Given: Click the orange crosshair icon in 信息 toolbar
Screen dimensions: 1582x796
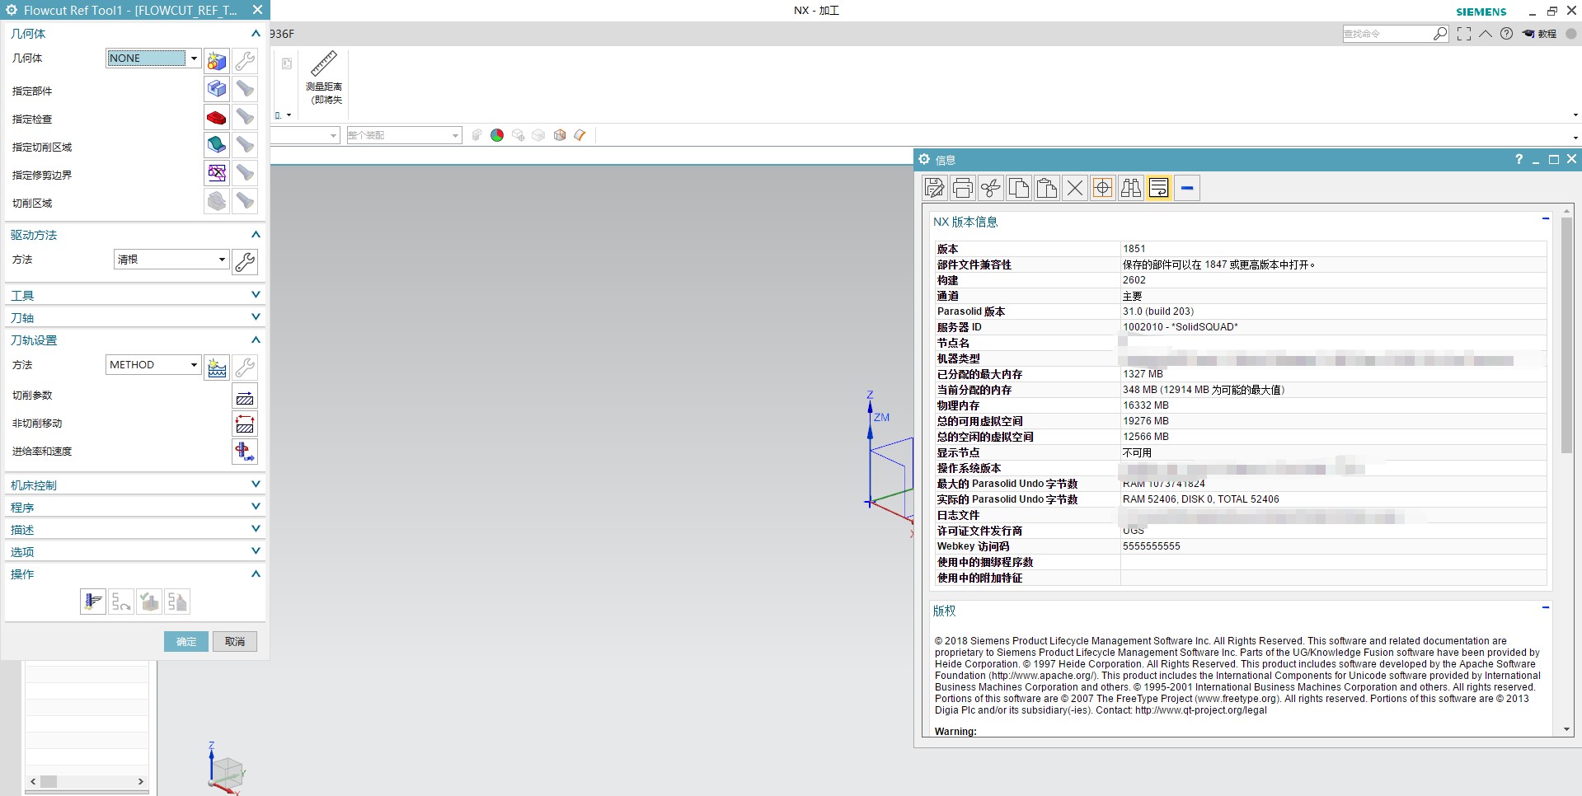Looking at the screenshot, I should pos(1103,188).
